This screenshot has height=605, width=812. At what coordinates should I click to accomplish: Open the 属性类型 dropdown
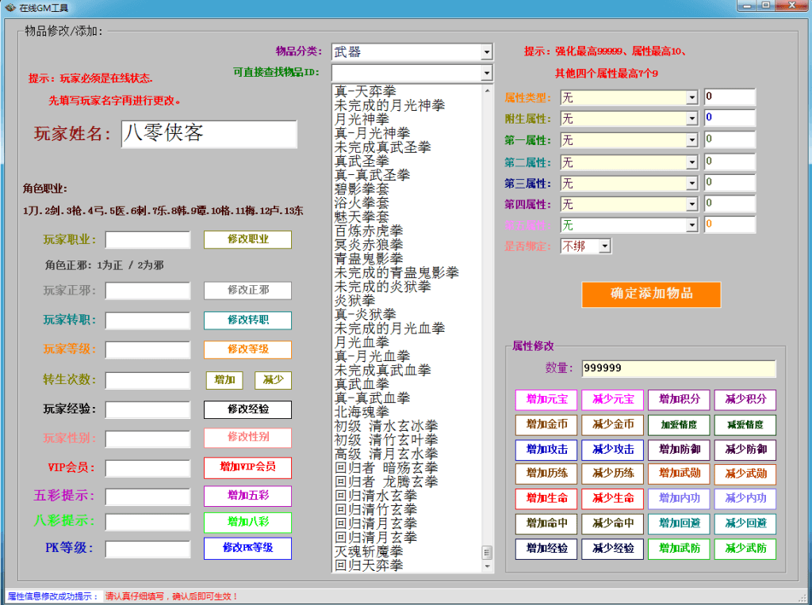pyautogui.click(x=691, y=97)
